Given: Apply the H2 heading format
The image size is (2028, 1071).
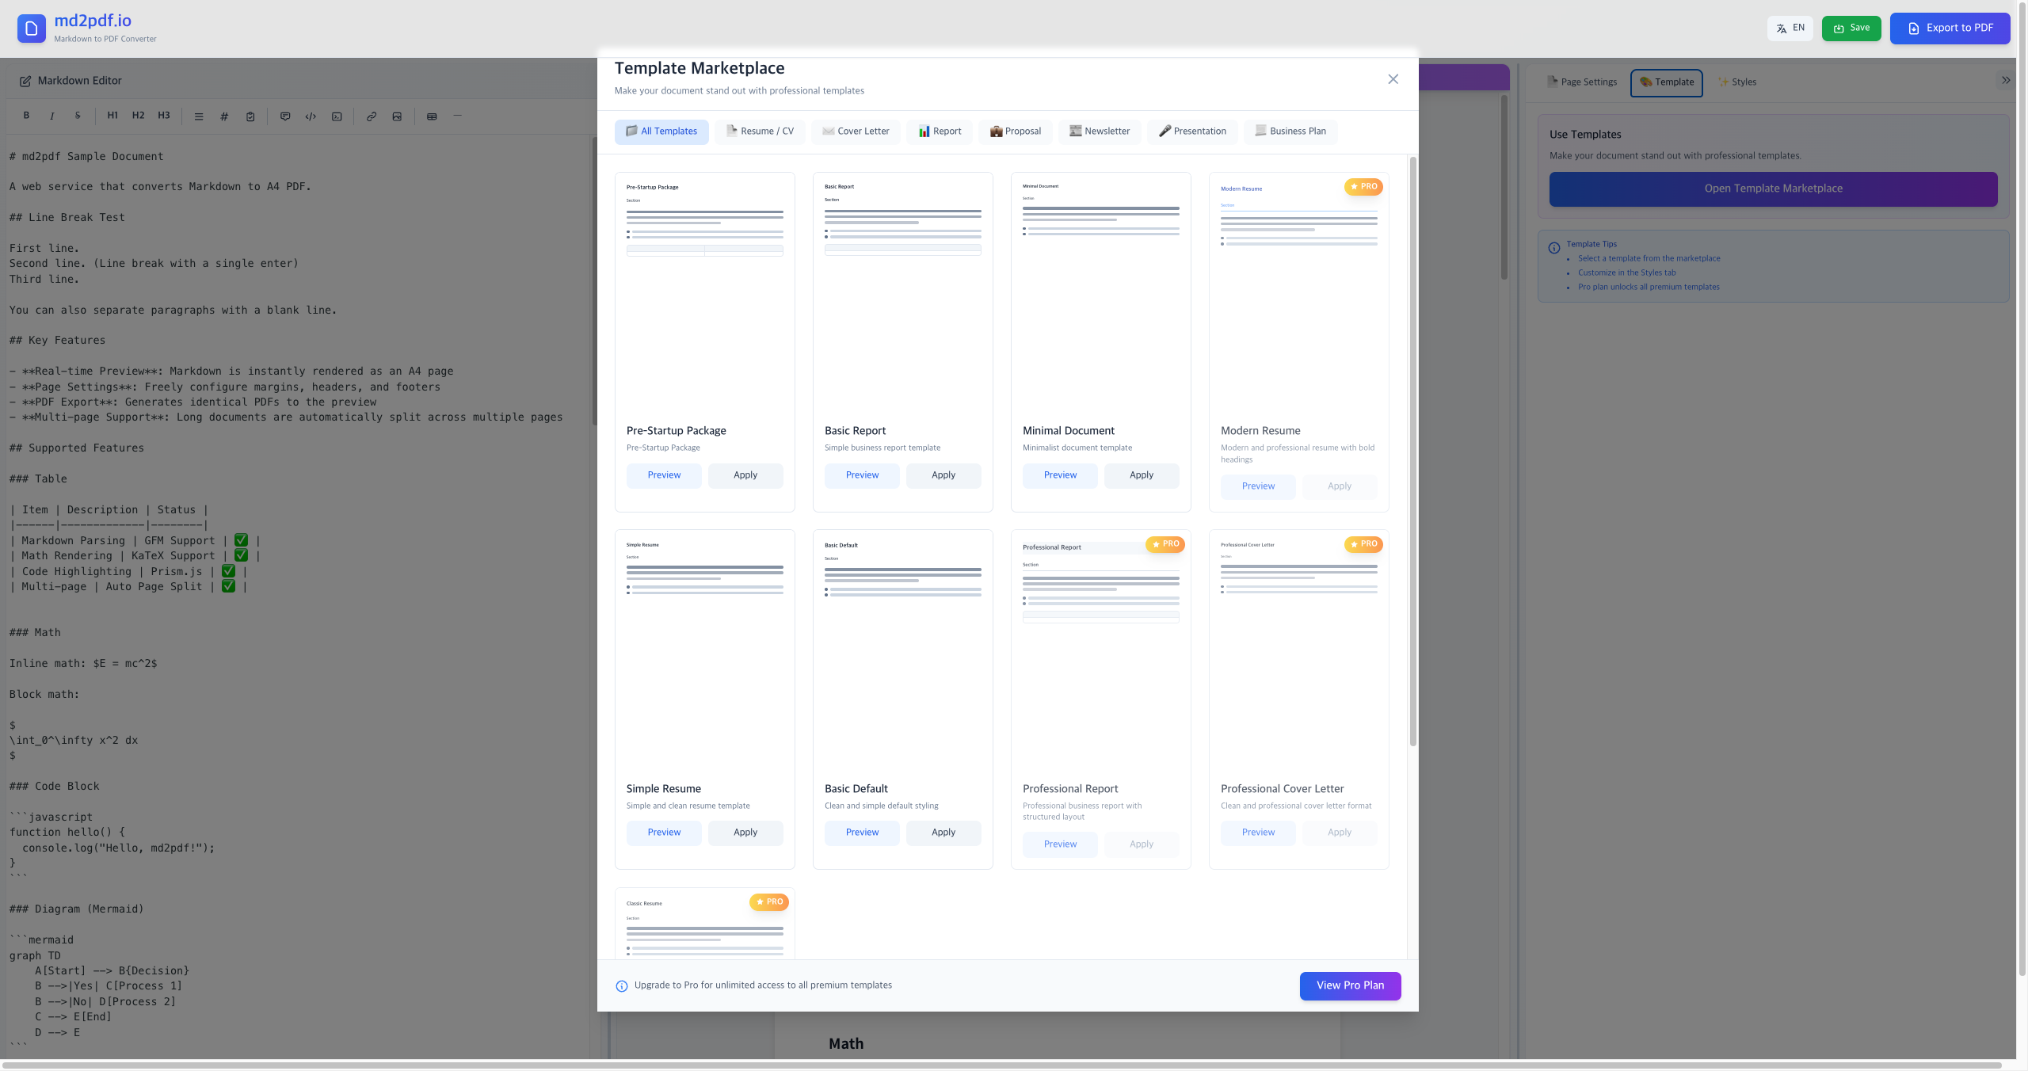Looking at the screenshot, I should (x=138, y=116).
